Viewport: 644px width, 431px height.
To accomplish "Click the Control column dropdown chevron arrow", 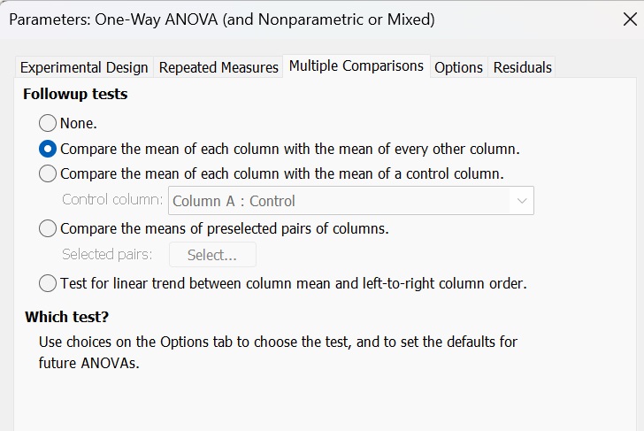I will [x=522, y=201].
